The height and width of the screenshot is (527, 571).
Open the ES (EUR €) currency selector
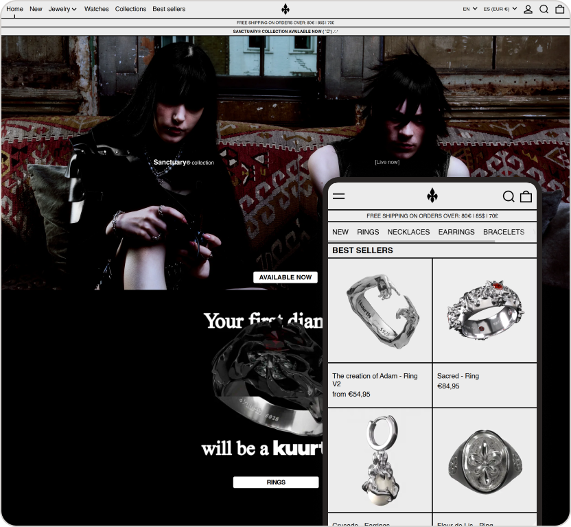click(x=500, y=9)
